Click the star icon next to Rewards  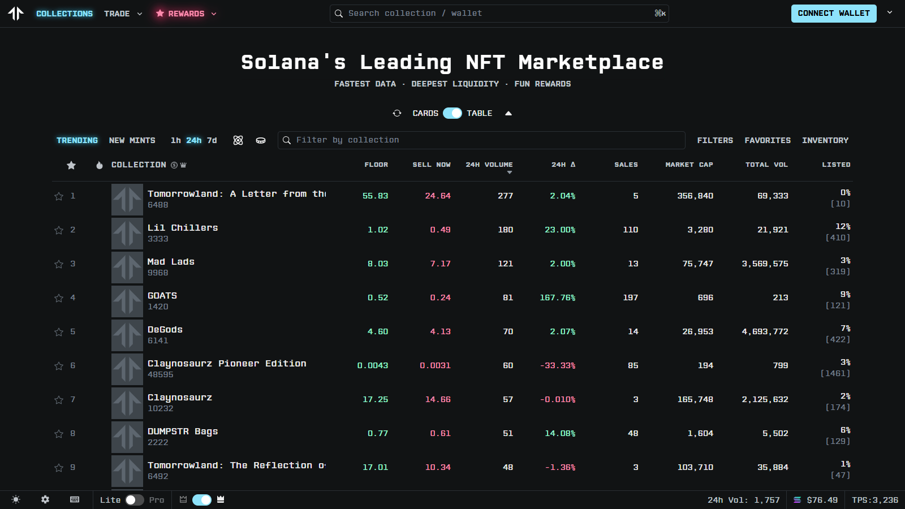coord(160,13)
